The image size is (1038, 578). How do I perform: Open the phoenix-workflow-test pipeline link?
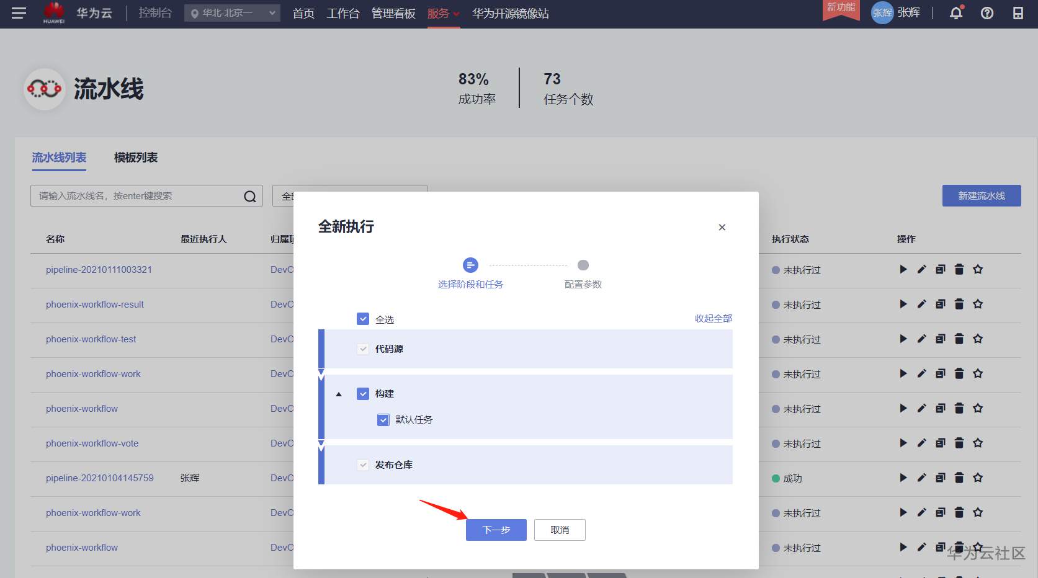point(91,339)
